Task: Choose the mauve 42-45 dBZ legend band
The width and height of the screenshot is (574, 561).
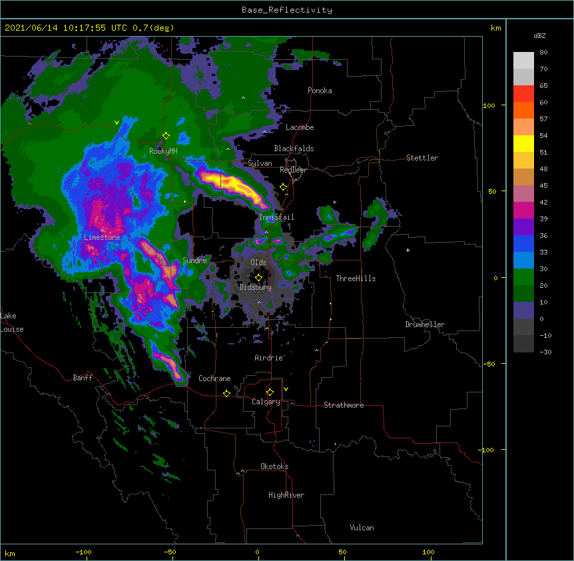Action: click(x=523, y=194)
